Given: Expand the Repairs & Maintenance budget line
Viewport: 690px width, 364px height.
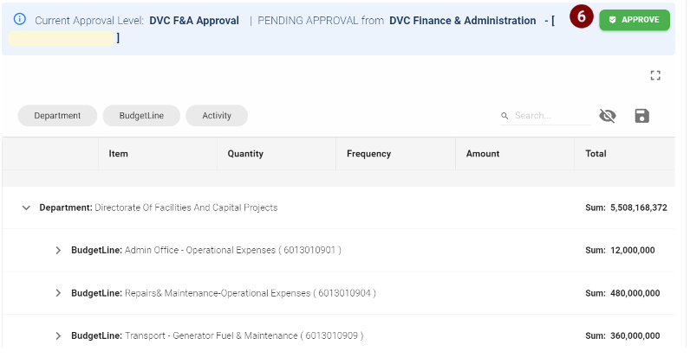Looking at the screenshot, I should coord(58,293).
